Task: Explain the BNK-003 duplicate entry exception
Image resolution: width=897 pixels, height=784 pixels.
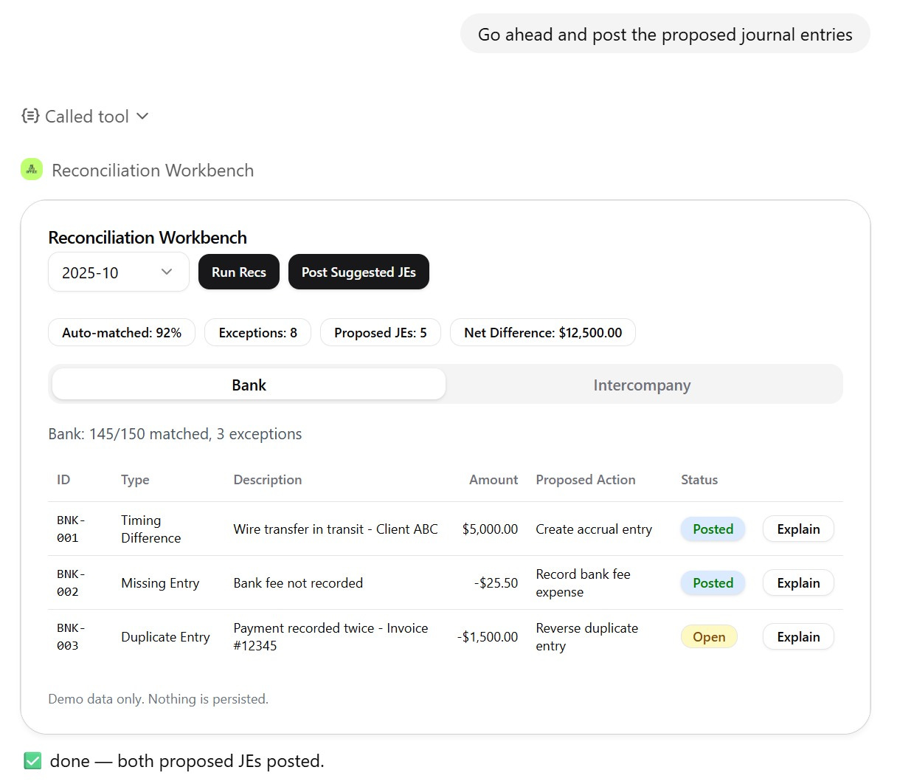Action: point(798,636)
